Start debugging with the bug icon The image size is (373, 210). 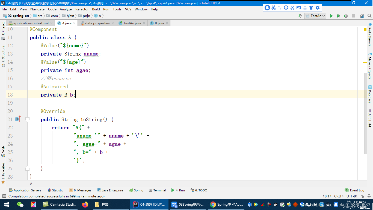tap(339, 16)
